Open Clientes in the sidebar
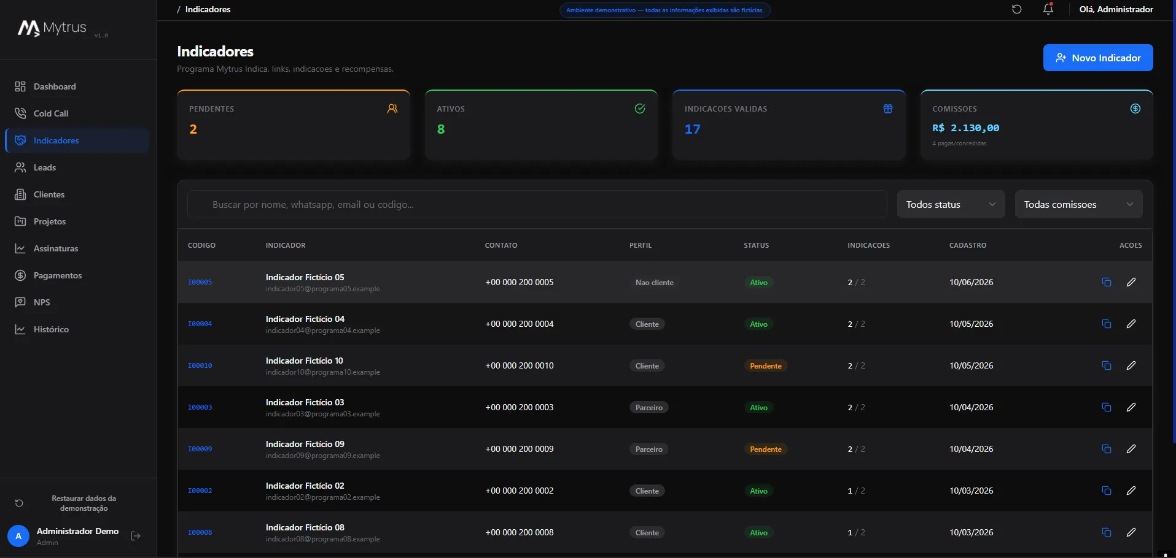 77,194
